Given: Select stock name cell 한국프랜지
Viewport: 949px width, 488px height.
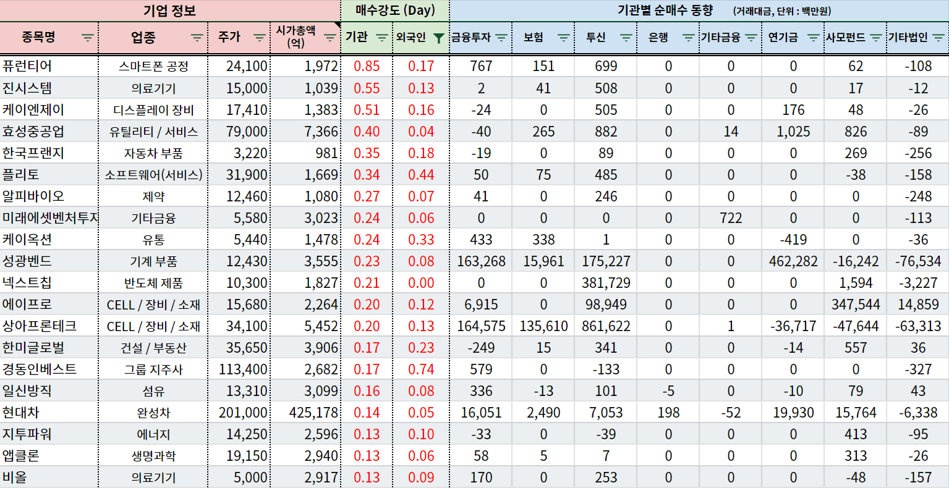Looking at the screenshot, I should pyautogui.click(x=49, y=153).
